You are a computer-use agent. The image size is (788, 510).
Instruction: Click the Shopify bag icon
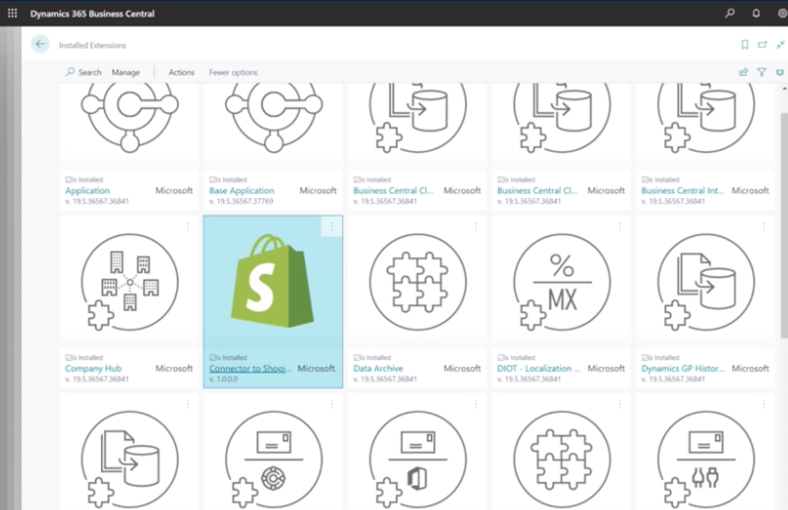pyautogui.click(x=273, y=280)
